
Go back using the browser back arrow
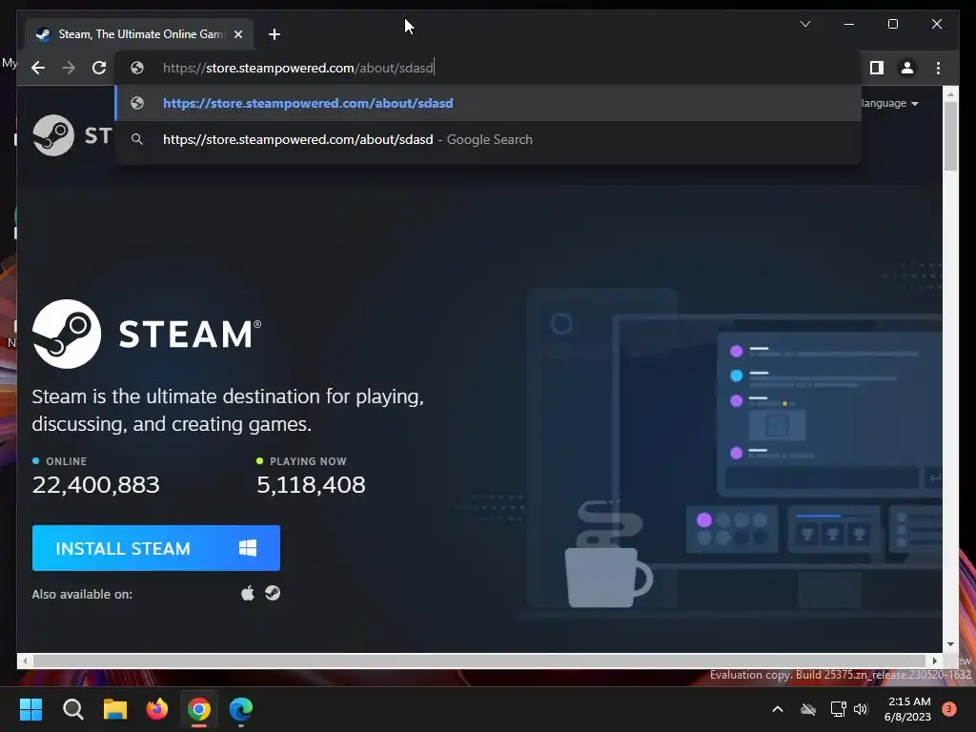click(38, 68)
